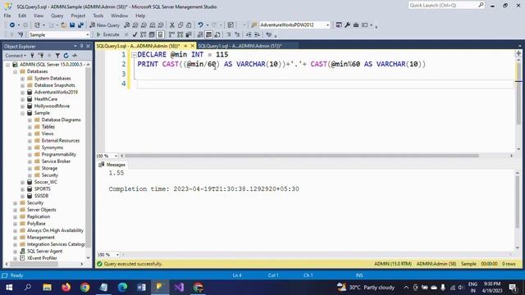Click the New Query button
Screen dimensions: 525x295
click(104, 25)
